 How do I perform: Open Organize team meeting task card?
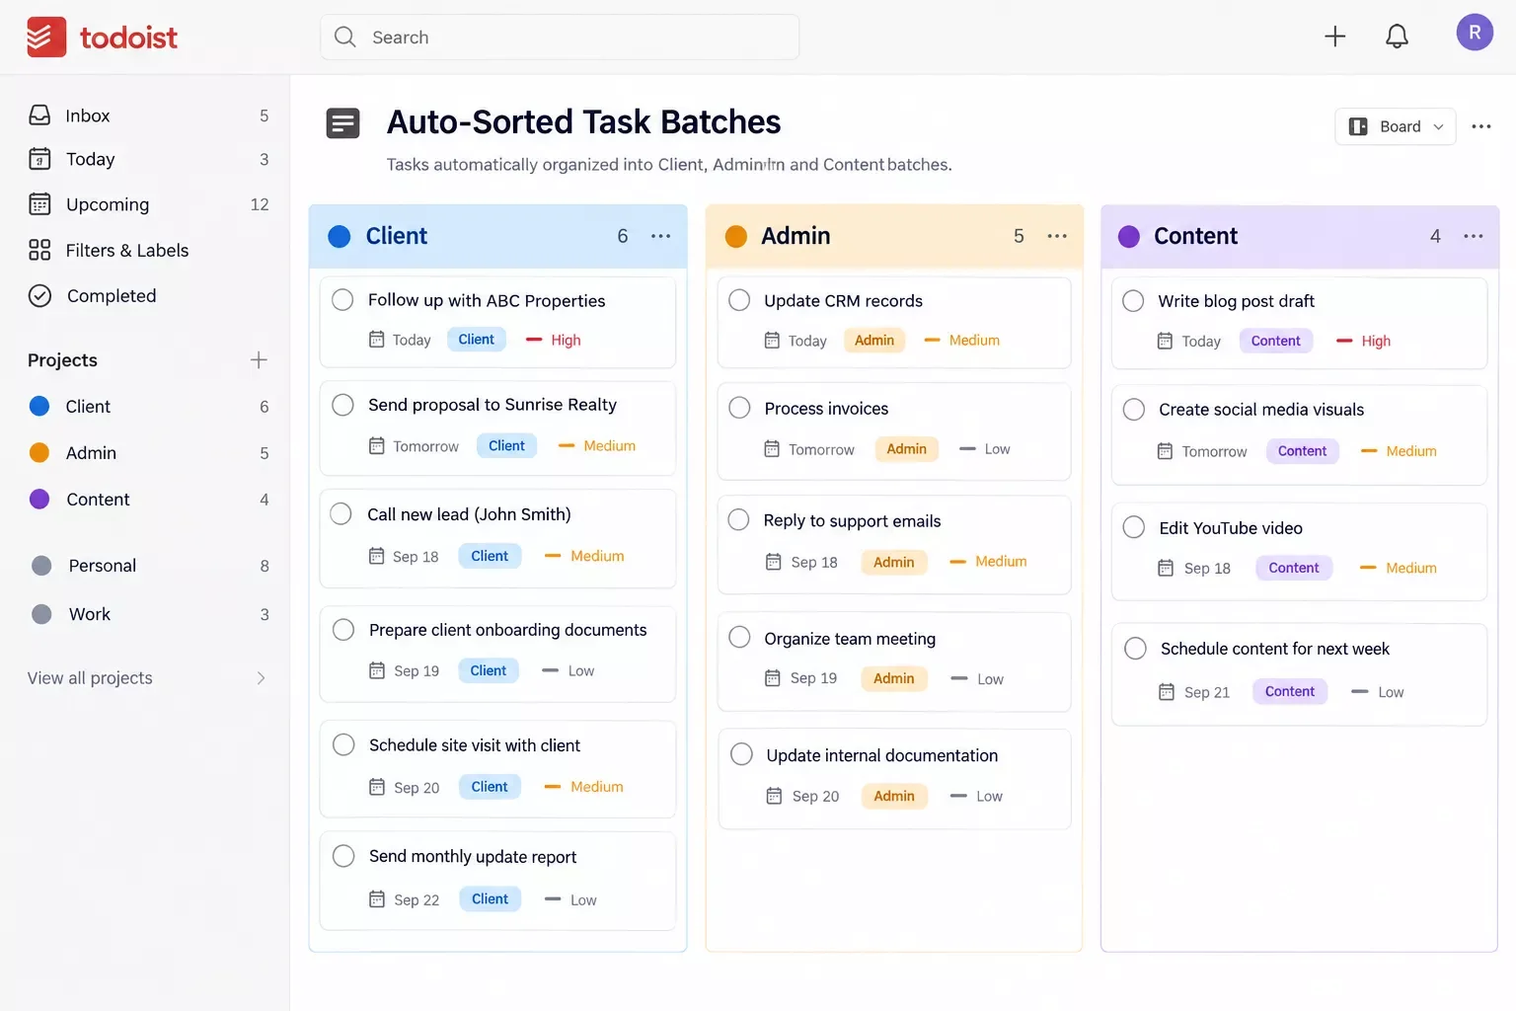coord(894,661)
